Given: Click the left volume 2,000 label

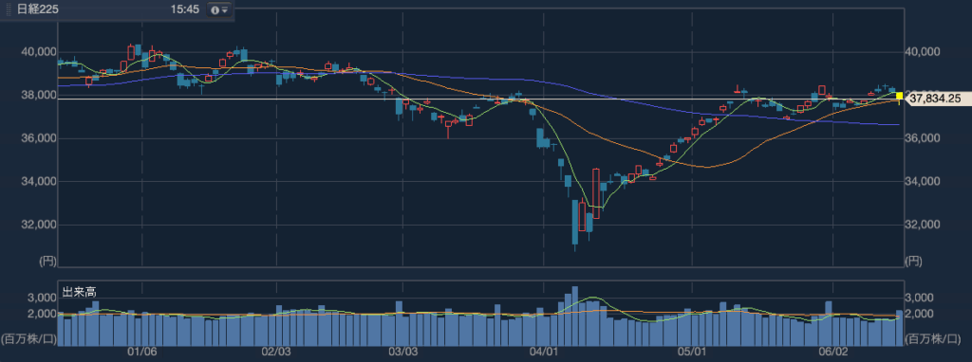Looking at the screenshot, I should (42, 314).
